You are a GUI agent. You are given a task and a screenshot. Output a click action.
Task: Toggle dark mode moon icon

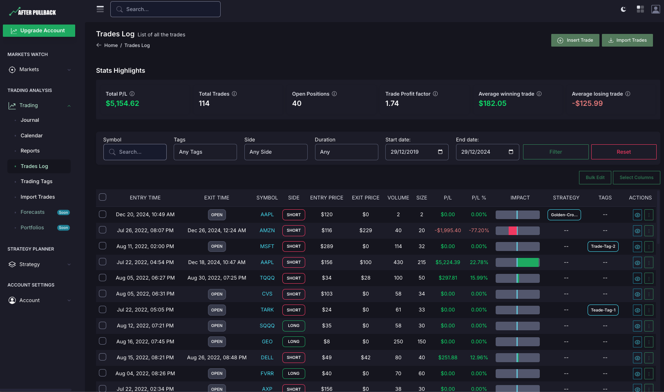(x=624, y=9)
